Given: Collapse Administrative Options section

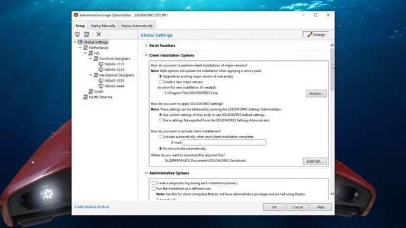Looking at the screenshot, I should pyautogui.click(x=146, y=173).
